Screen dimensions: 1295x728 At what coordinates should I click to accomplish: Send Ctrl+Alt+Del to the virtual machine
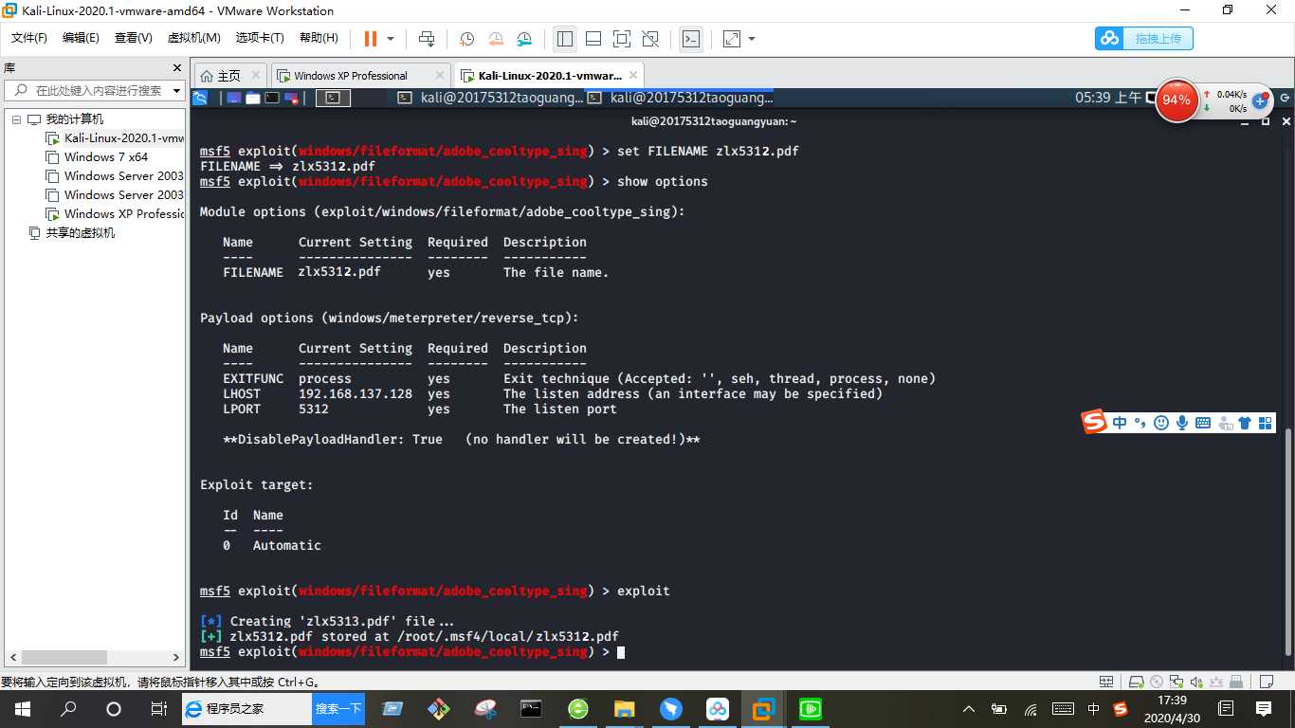[427, 39]
